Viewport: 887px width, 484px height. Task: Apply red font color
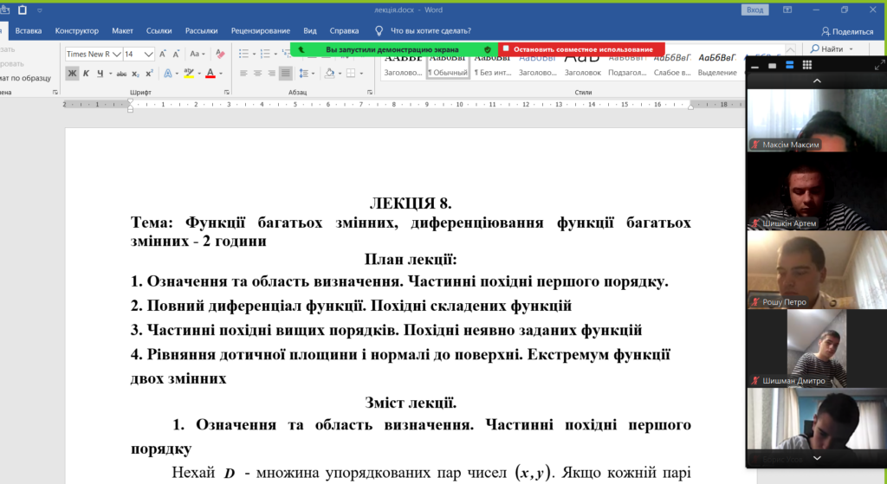210,74
